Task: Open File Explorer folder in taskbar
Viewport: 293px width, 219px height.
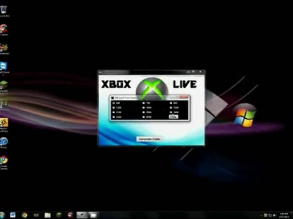Action: coord(48,215)
